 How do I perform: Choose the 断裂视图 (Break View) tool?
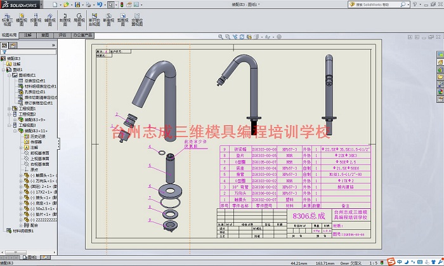(x=108, y=19)
